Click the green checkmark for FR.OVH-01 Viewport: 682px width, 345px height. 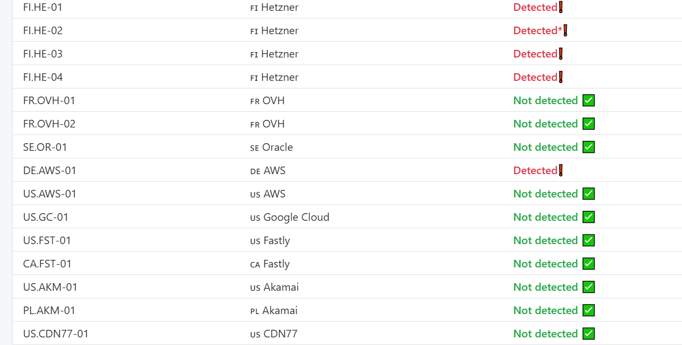coord(589,100)
